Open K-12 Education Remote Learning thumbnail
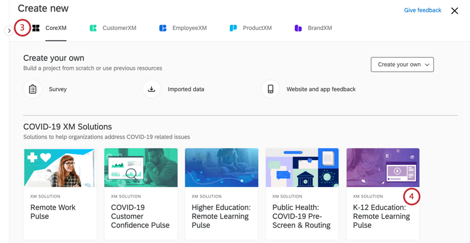The image size is (470, 243). (x=383, y=168)
